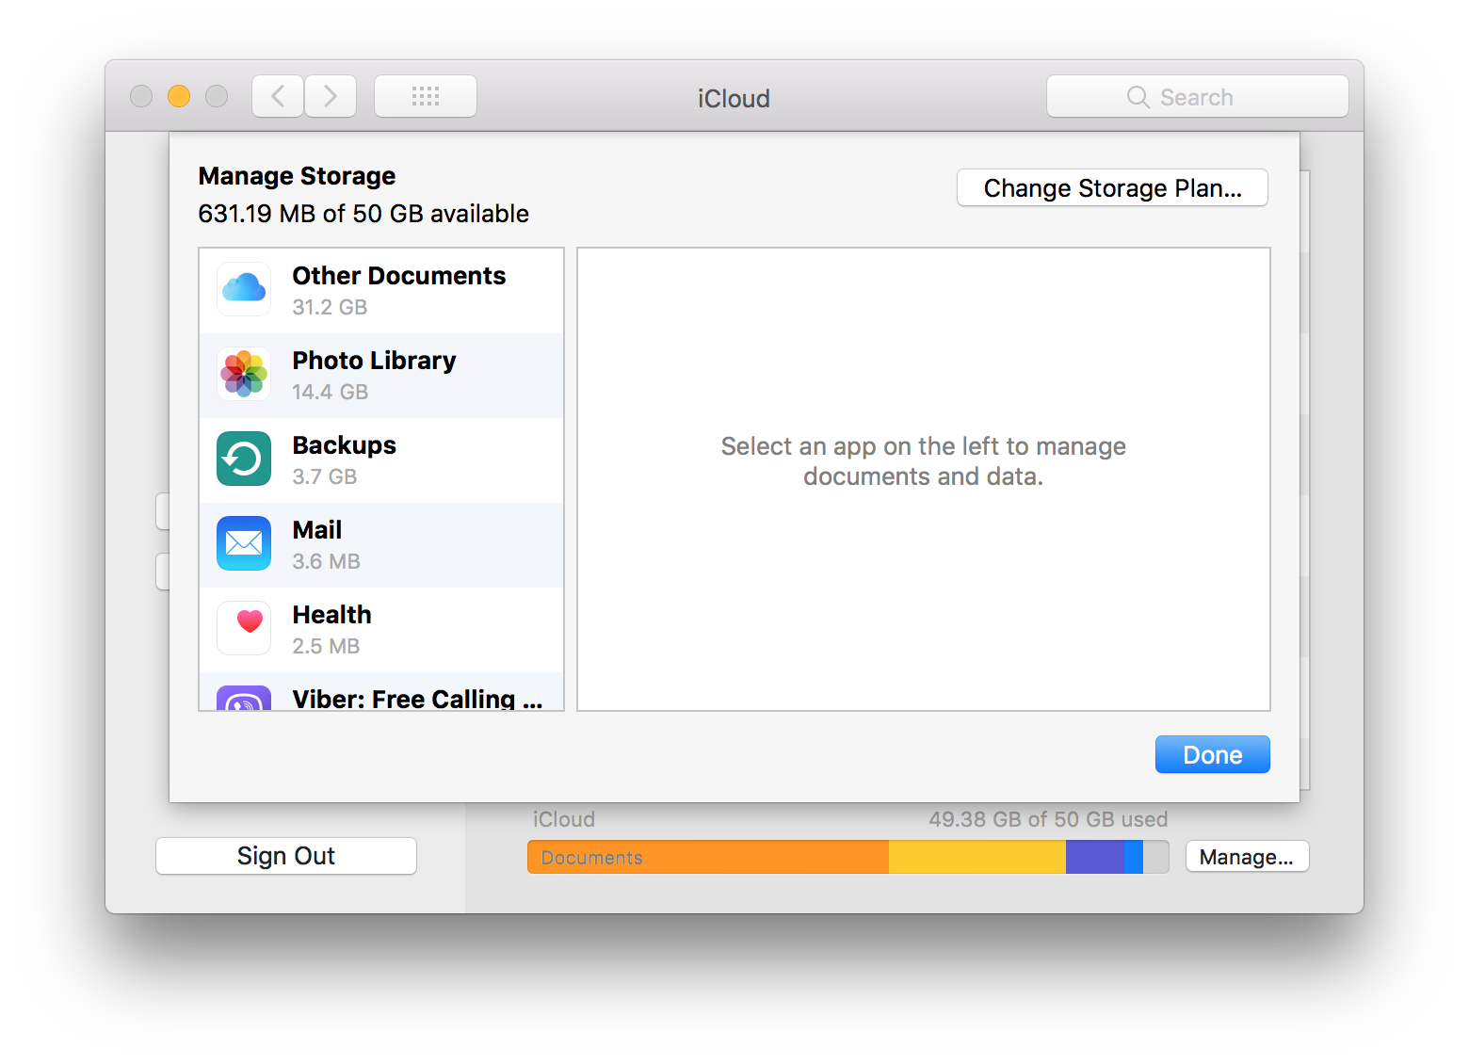Click the magnifying glass search icon
This screenshot has width=1469, height=1064.
tap(1138, 97)
